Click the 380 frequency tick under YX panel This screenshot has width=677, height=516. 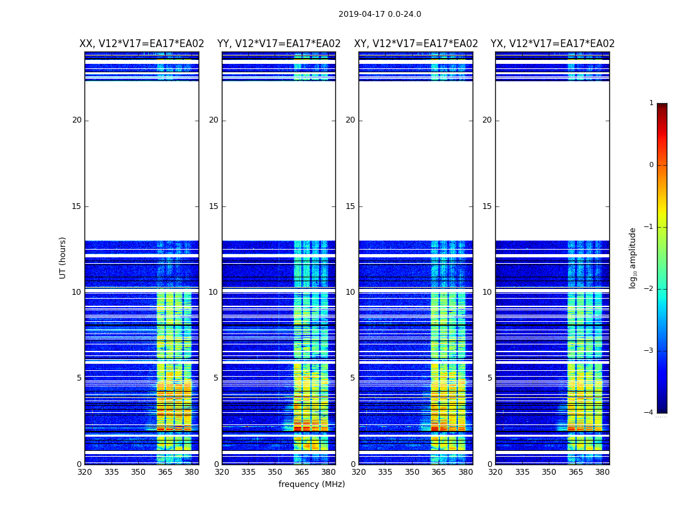pyautogui.click(x=602, y=472)
